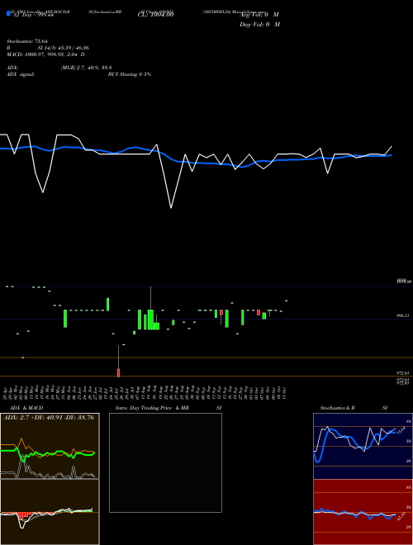Image resolution: width=413 pixels, height=545 pixels.
Task: Click the 'BUY Slowing @ 5%' signal text
Action: tap(130, 74)
